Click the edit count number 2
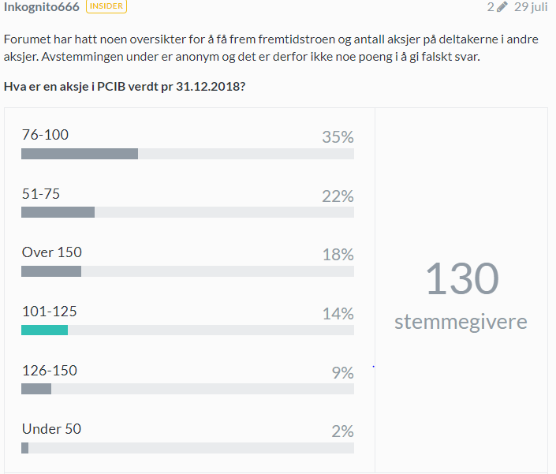This screenshot has height=474, width=556. 491,7
